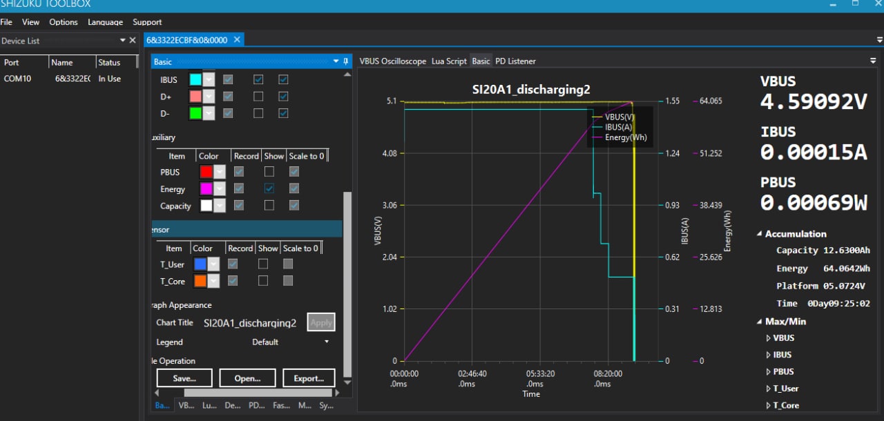The height and width of the screenshot is (421, 884).
Task: Open the Legend dropdown set to Default
Action: pyautogui.click(x=291, y=342)
